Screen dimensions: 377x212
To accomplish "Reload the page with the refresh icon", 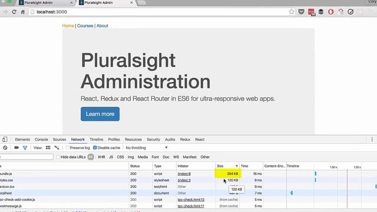I will point(14,12).
